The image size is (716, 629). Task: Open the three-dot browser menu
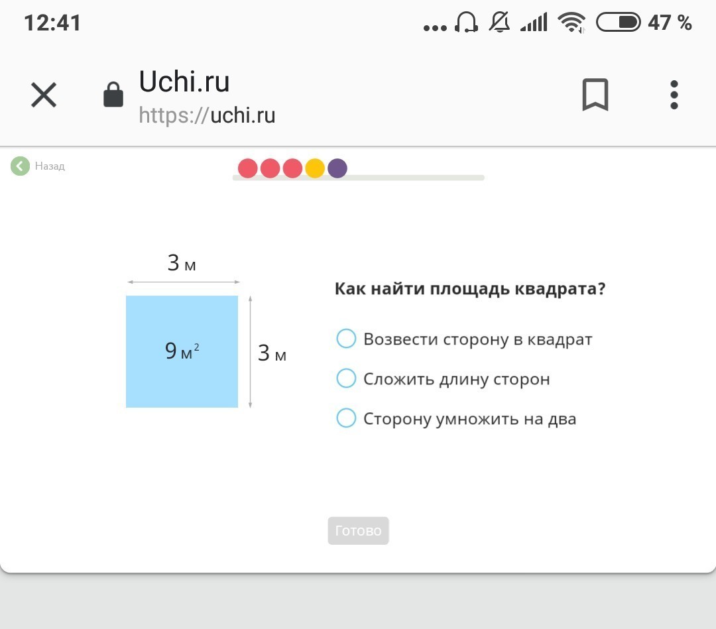674,95
